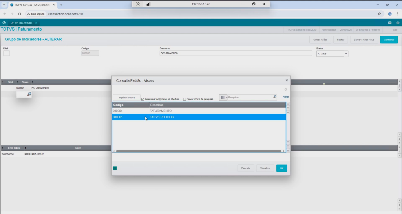Close the Consulta Padrão dialog with X
402x214 pixels.
tap(287, 80)
